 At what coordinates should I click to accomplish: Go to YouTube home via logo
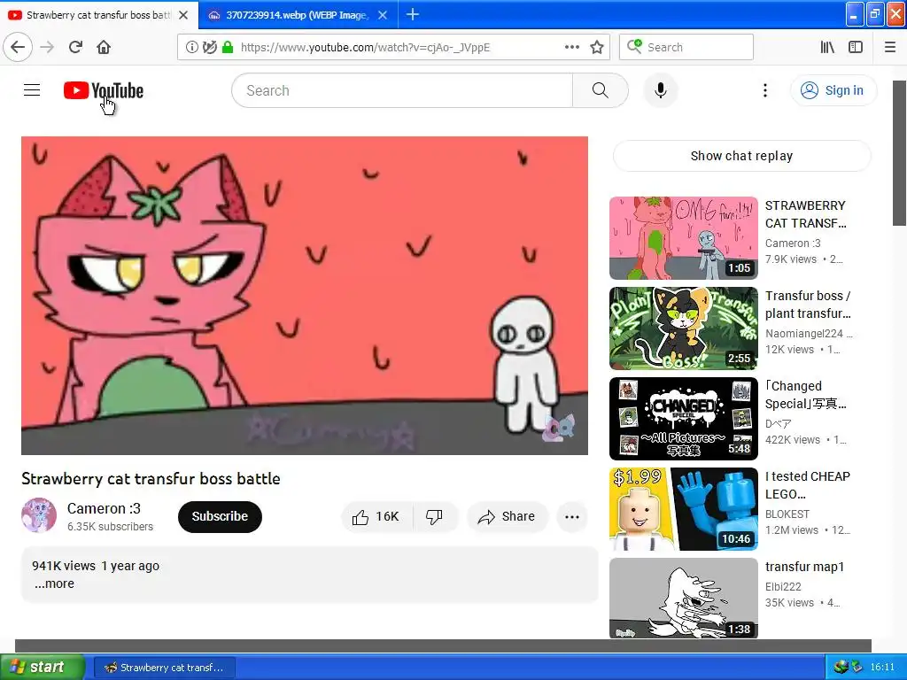[x=104, y=90]
